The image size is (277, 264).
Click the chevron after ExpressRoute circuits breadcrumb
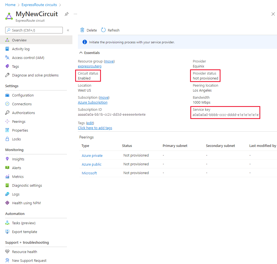point(60,5)
